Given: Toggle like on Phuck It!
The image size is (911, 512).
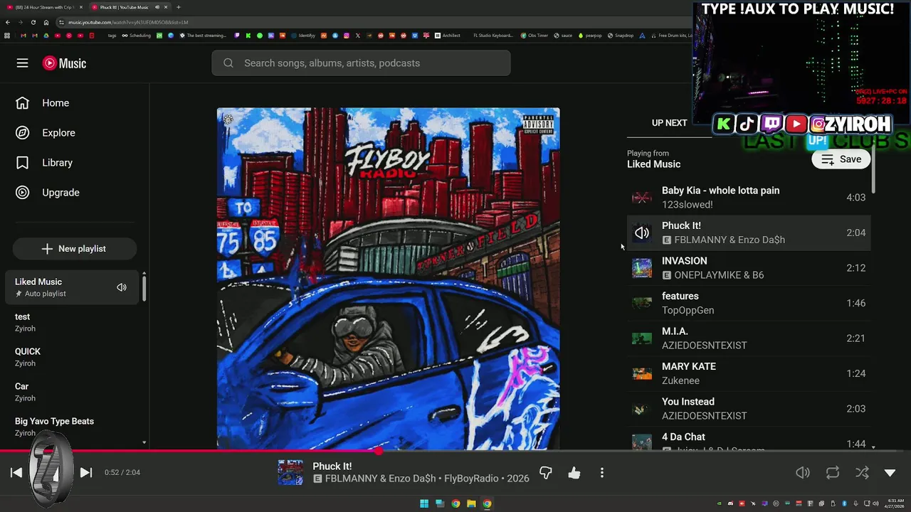Looking at the screenshot, I should pyautogui.click(x=574, y=473).
